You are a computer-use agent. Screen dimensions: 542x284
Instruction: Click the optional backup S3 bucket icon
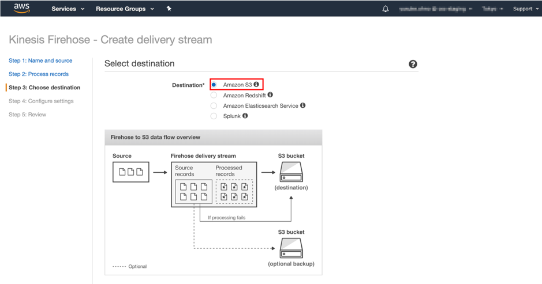(291, 248)
